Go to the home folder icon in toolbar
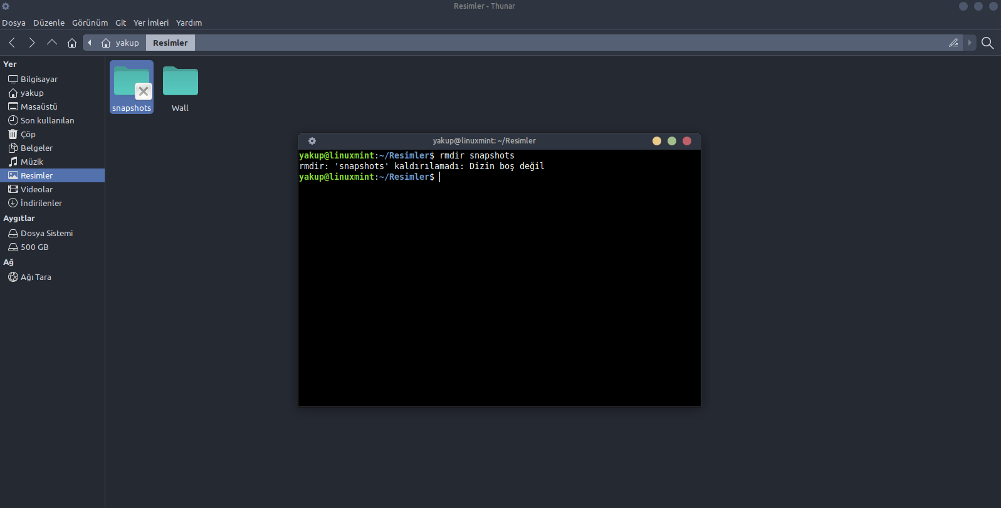Image resolution: width=1001 pixels, height=508 pixels. 72,43
